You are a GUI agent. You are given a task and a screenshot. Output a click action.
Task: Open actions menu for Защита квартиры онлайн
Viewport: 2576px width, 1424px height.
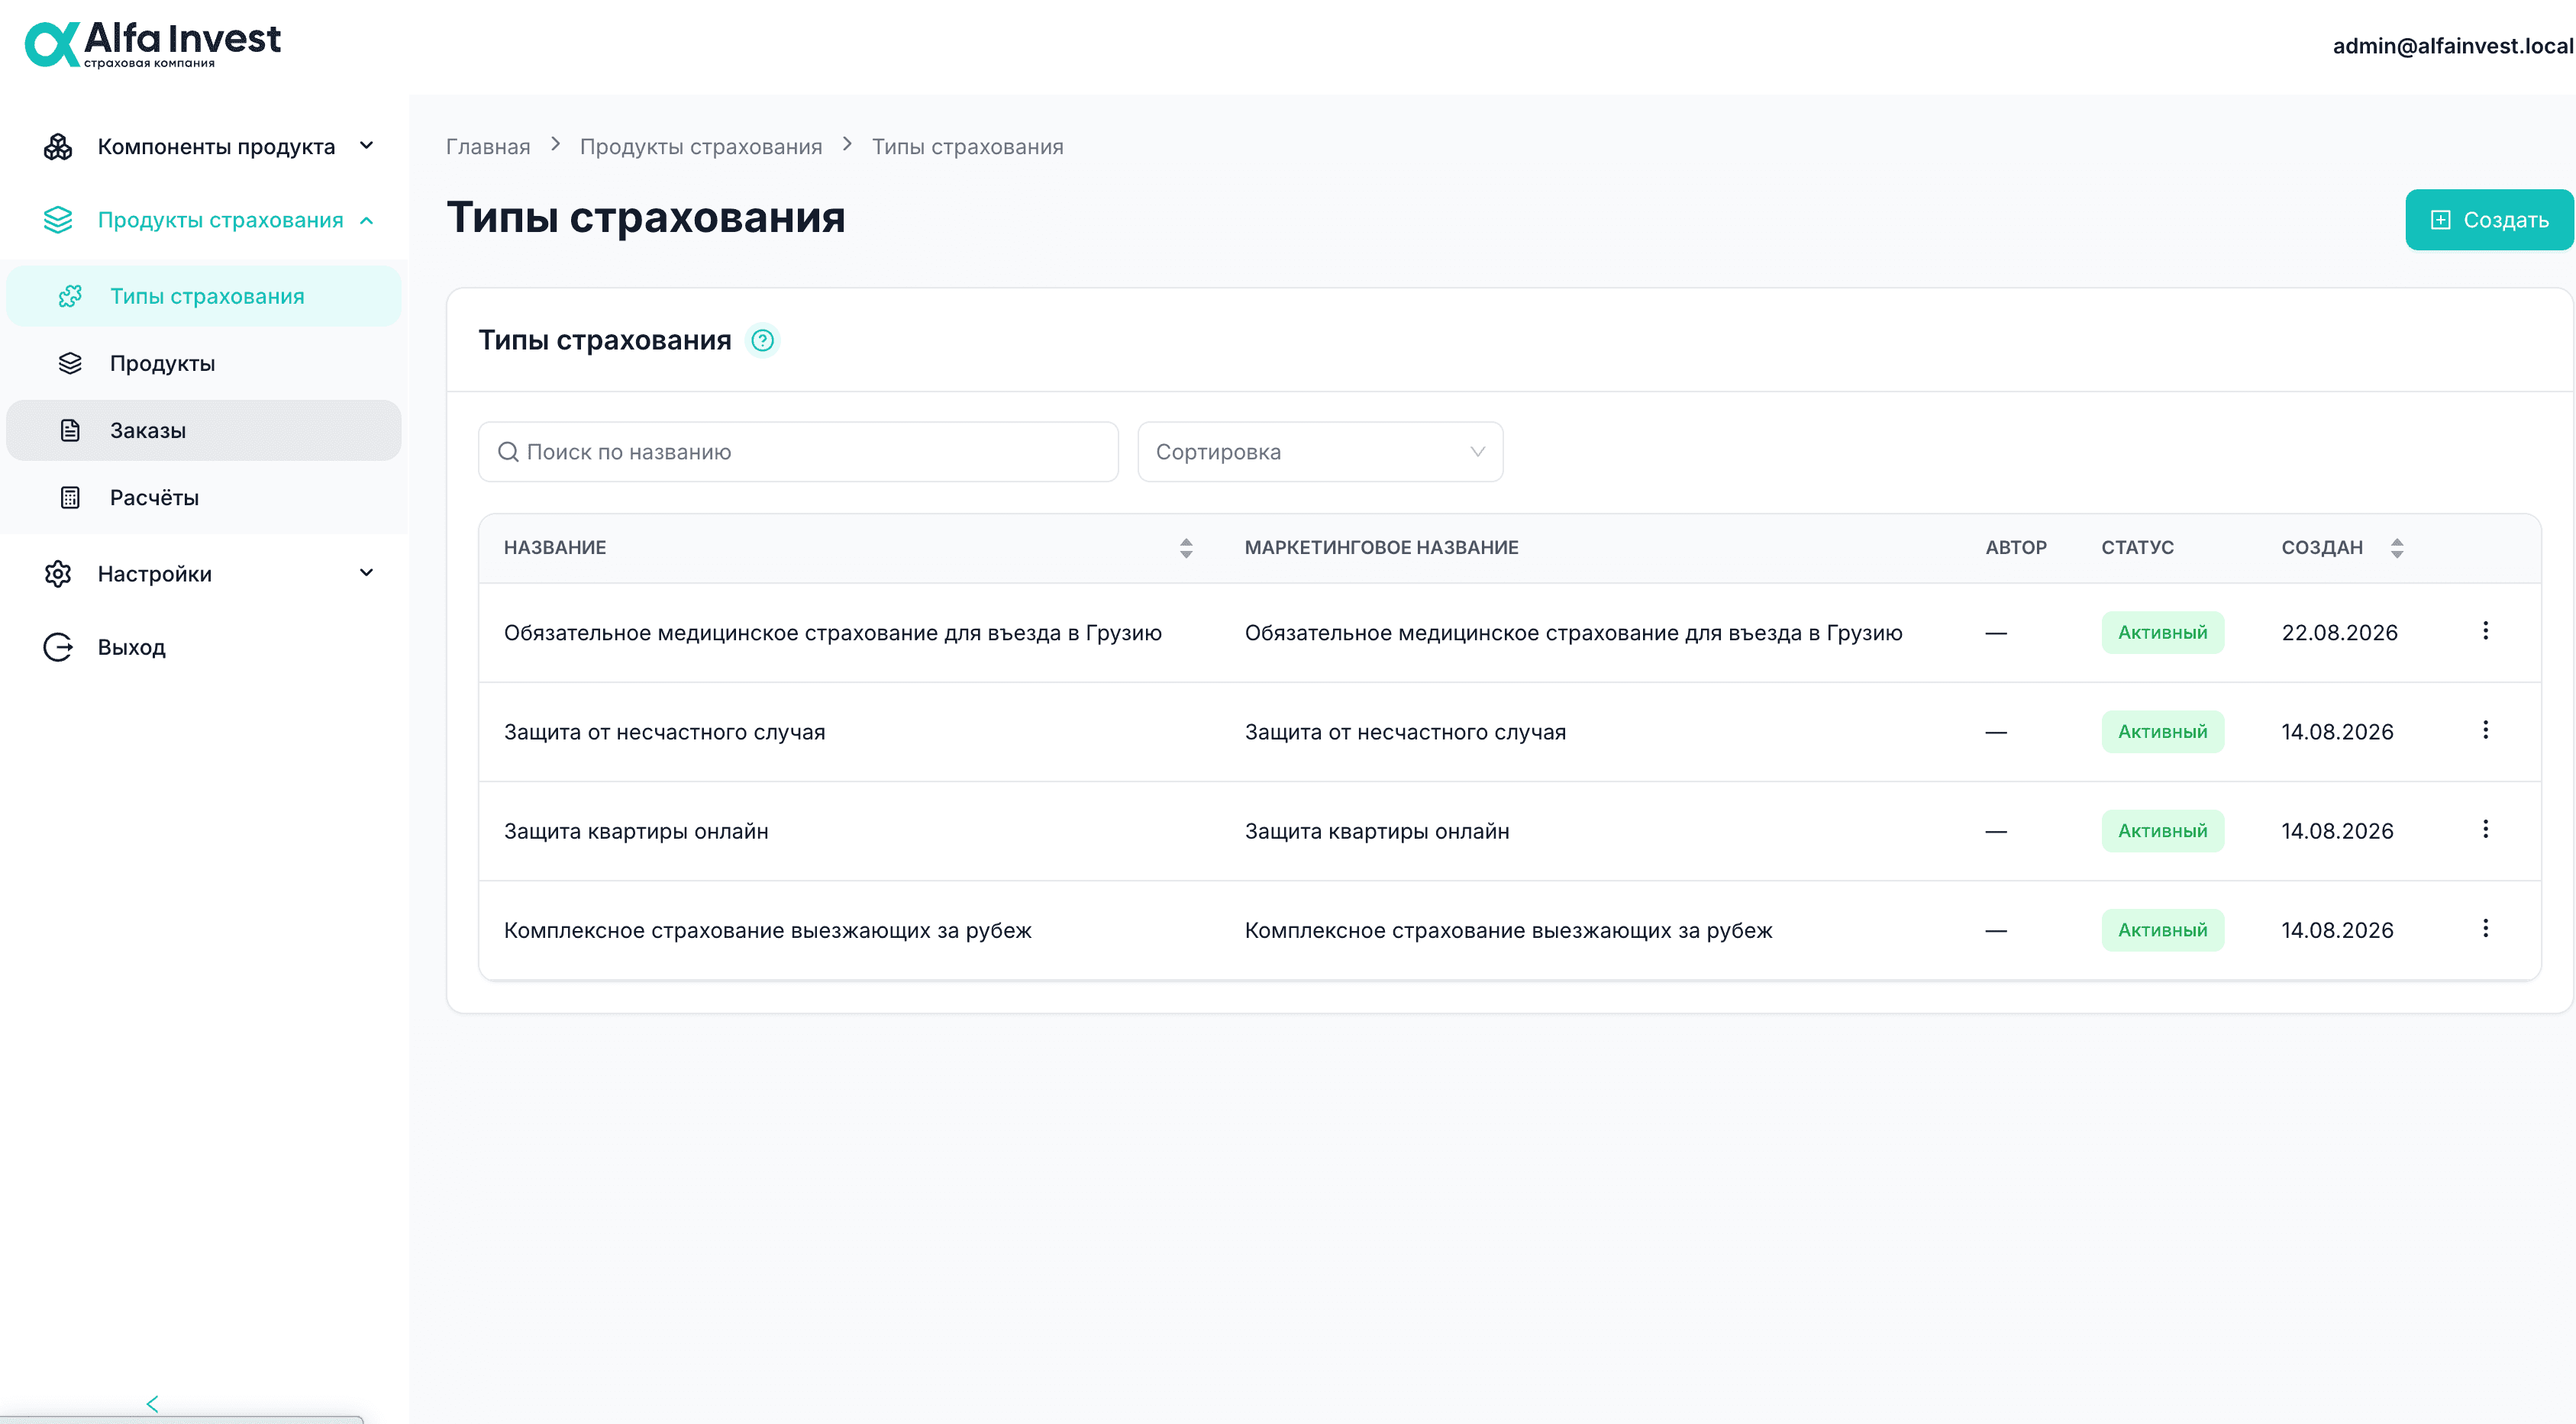click(x=2485, y=829)
